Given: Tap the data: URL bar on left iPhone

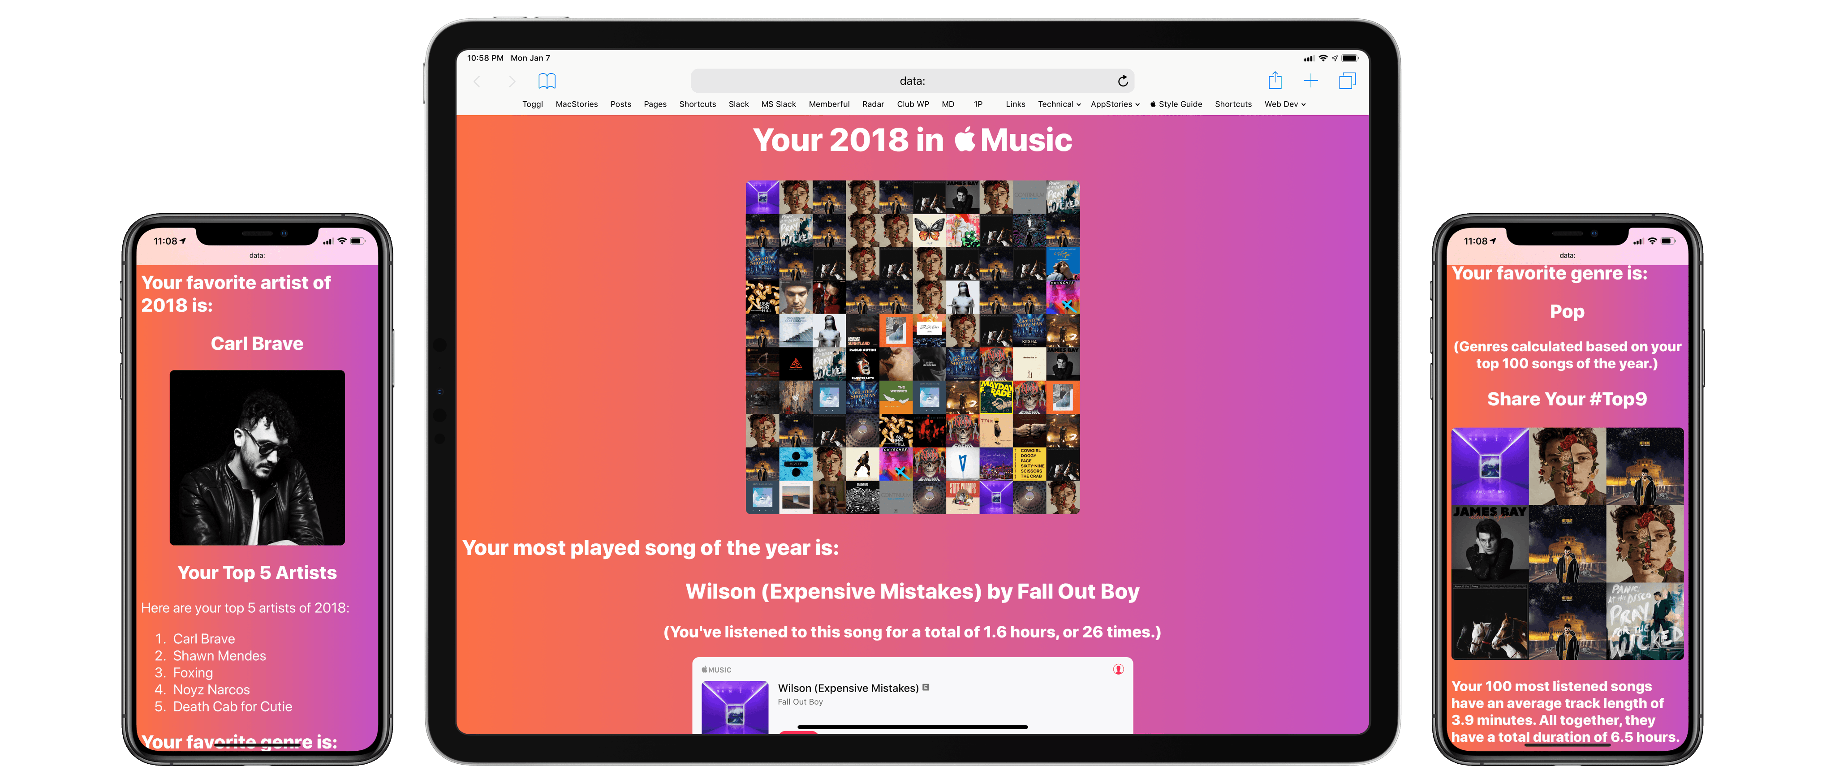Looking at the screenshot, I should point(257,255).
